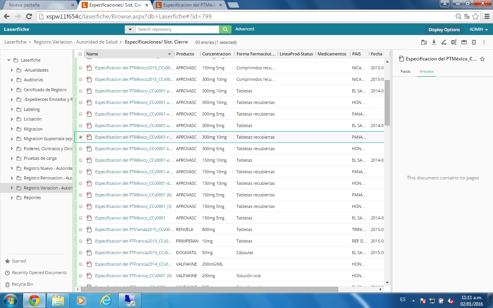This screenshot has height=308, width=493.
Task: Open the more actions kebab menu
Action: (x=484, y=42)
